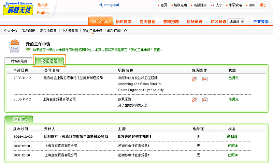273x165 pixels.
Task: Click 职位名称 column header
Action: (x=126, y=70)
